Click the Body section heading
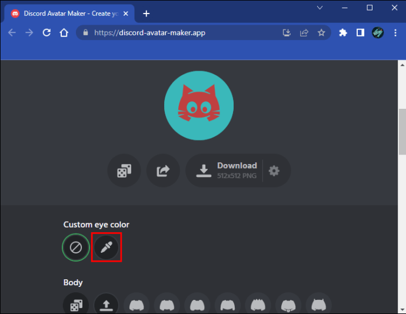 pyautogui.click(x=73, y=282)
